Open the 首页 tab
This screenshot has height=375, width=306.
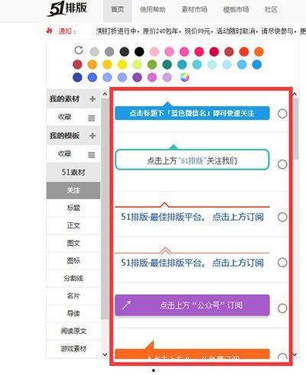[x=117, y=10]
